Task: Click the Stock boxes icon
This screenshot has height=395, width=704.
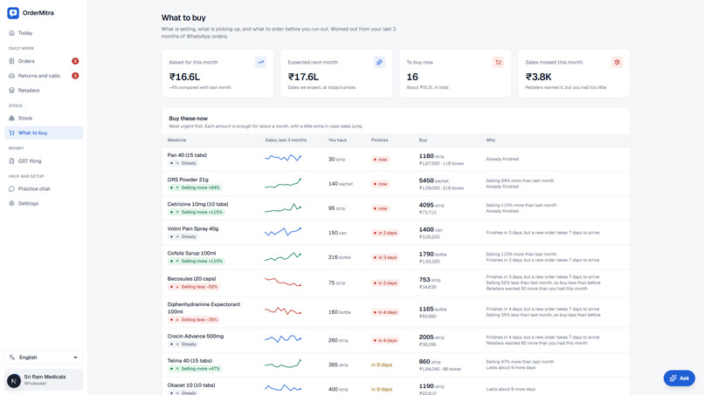Action: [11, 119]
